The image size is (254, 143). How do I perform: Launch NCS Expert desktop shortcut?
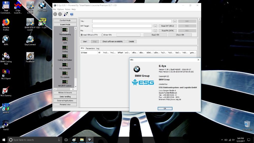[6, 74]
